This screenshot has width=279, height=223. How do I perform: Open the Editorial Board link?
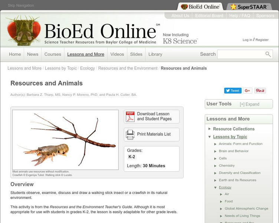pos(209,16)
